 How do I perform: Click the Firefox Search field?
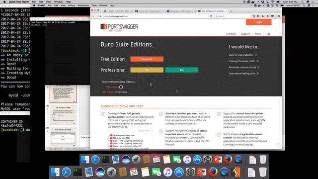[233, 16]
